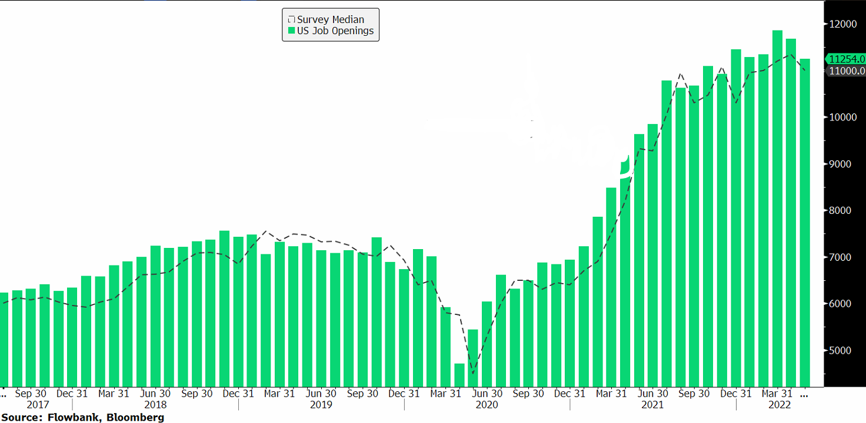Image resolution: width=866 pixels, height=423 pixels.
Task: Select the Survey Median legend label
Action: click(x=330, y=20)
